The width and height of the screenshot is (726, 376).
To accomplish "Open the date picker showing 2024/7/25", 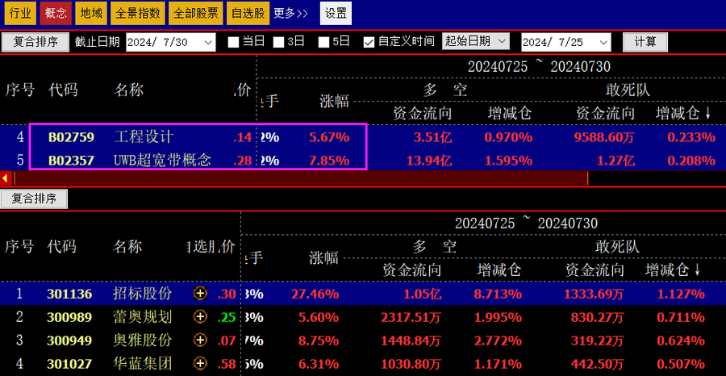I will (611, 42).
